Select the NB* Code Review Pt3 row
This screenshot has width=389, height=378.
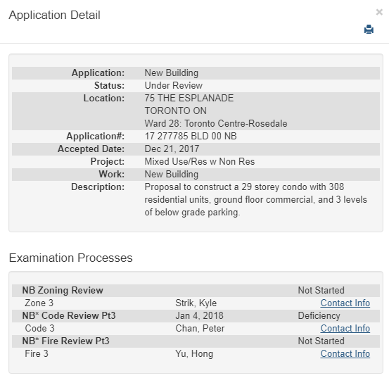(x=196, y=315)
